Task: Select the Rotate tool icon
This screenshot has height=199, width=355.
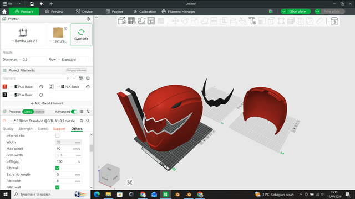Action: click(x=185, y=21)
